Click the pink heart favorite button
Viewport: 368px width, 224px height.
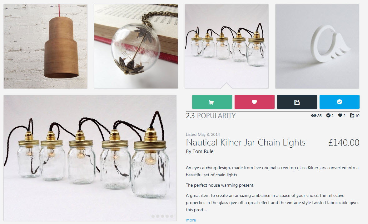pyautogui.click(x=254, y=102)
